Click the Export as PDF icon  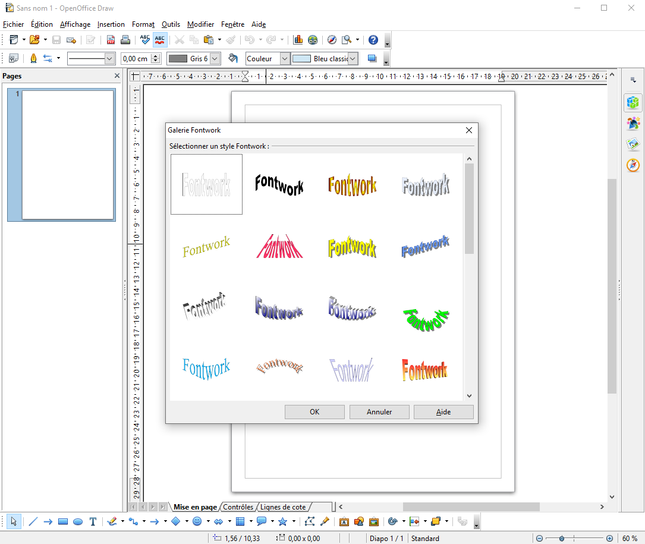click(x=111, y=40)
